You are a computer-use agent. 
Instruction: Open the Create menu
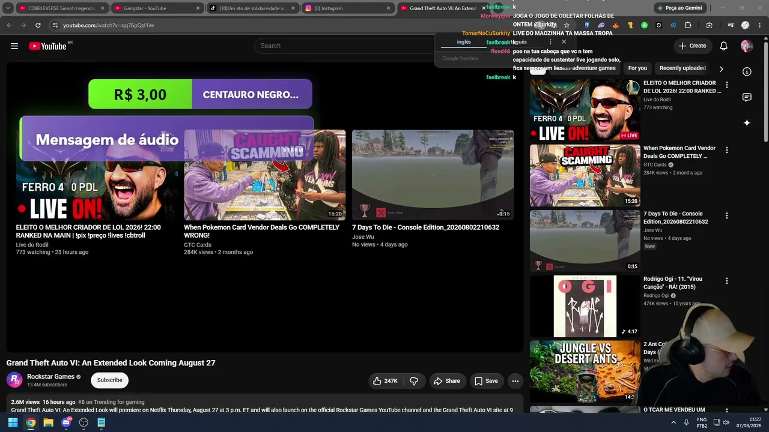point(692,46)
